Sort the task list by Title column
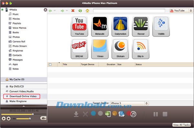Screen dimensions: 194x128 pyautogui.click(x=71, y=64)
